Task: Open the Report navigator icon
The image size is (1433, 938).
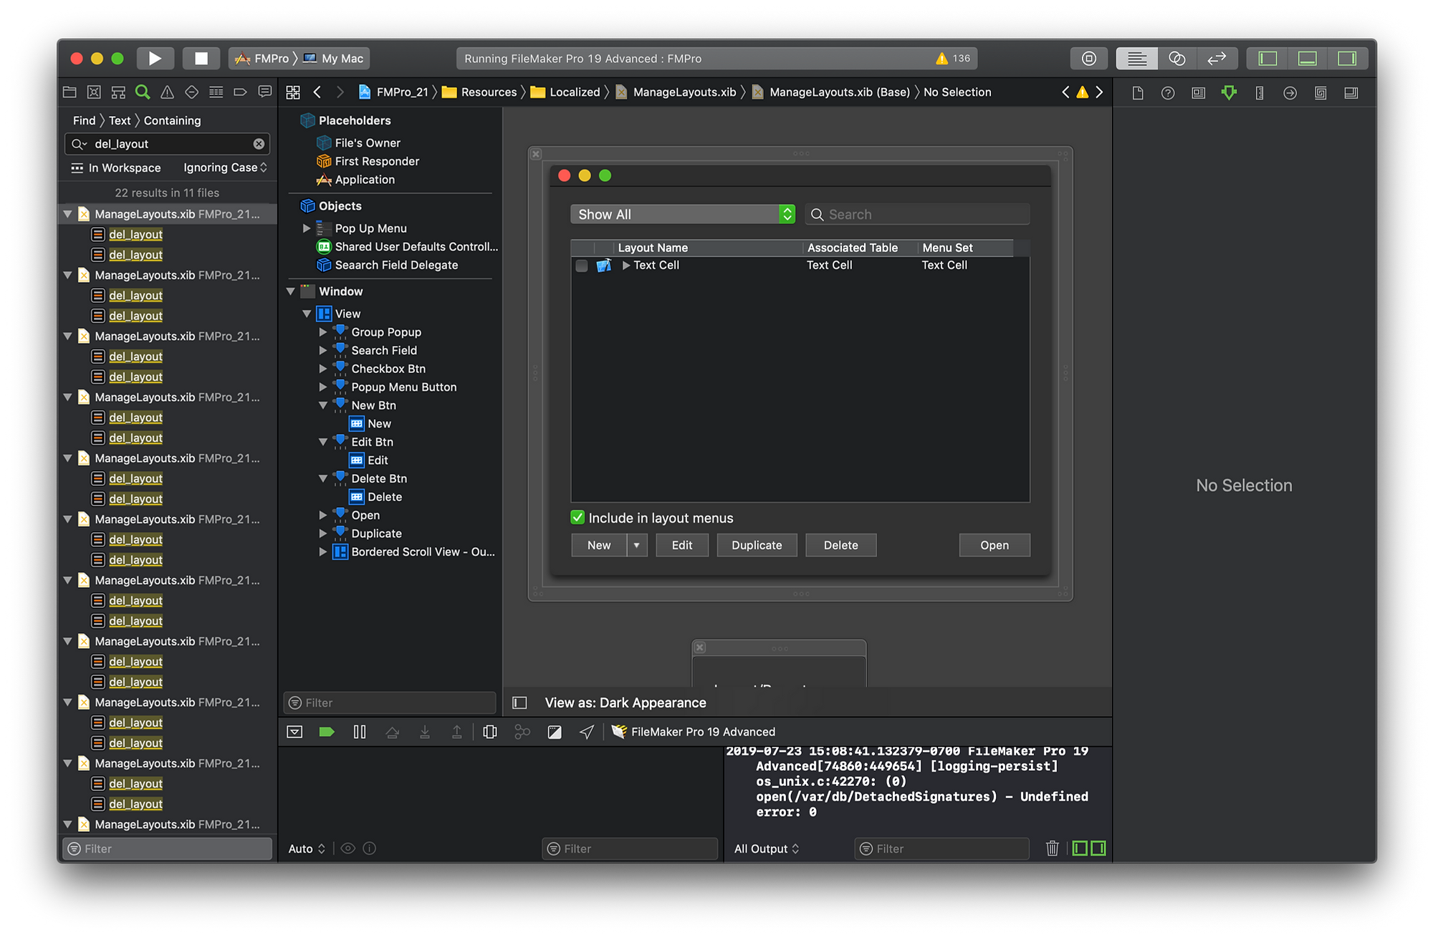Action: (264, 92)
